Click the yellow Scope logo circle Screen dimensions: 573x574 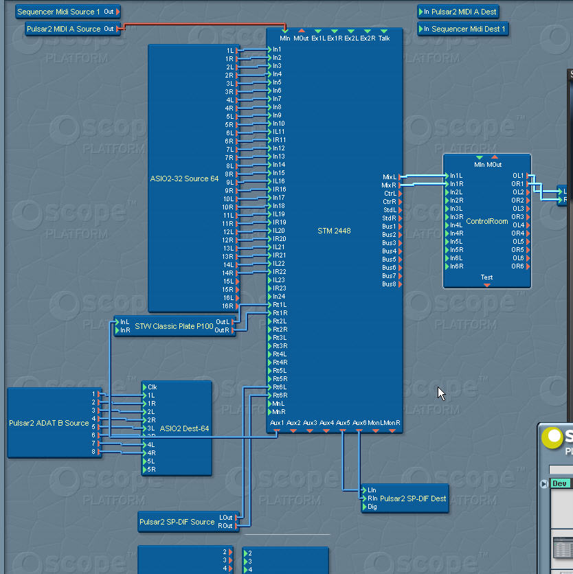(553, 437)
